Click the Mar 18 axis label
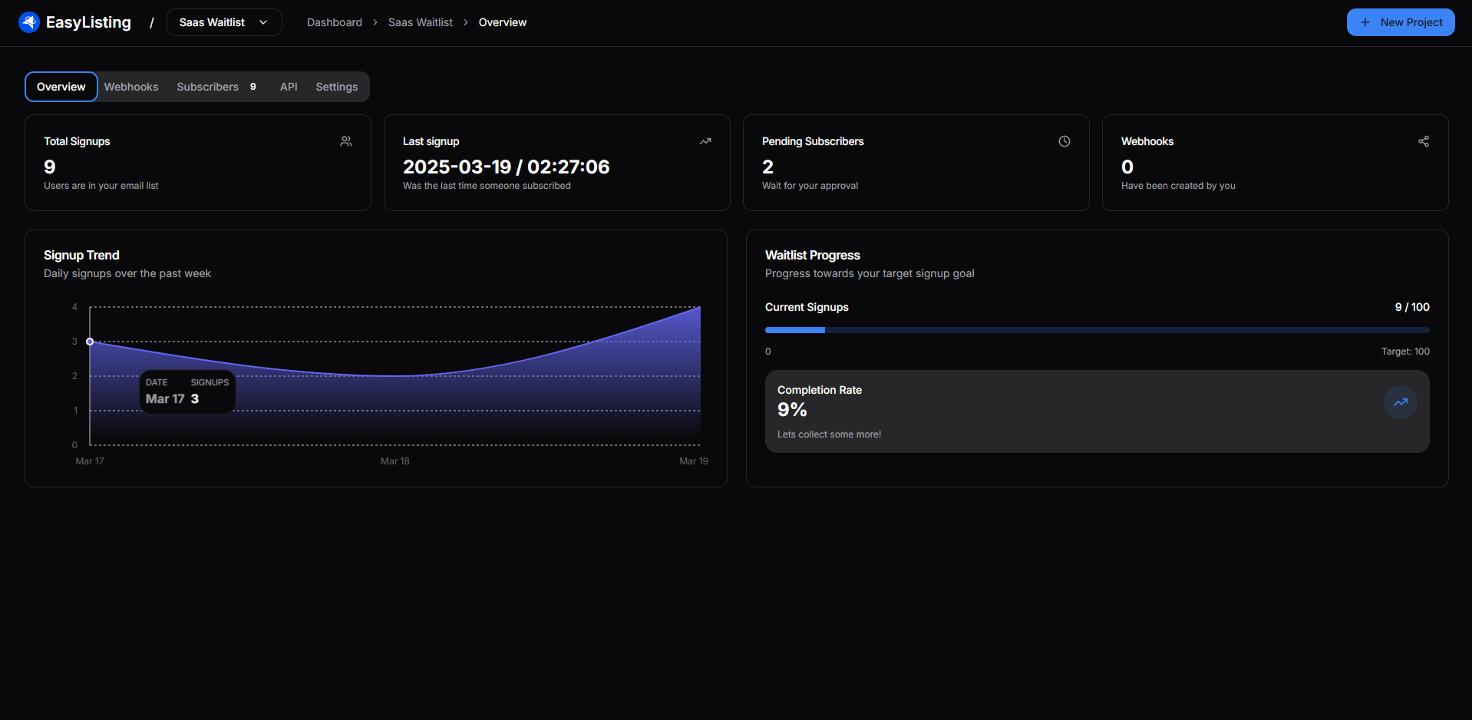This screenshot has height=720, width=1472. pos(395,461)
